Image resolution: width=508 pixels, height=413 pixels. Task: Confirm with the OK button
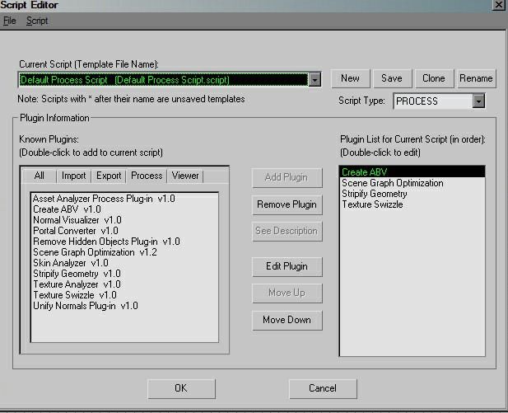click(x=181, y=388)
